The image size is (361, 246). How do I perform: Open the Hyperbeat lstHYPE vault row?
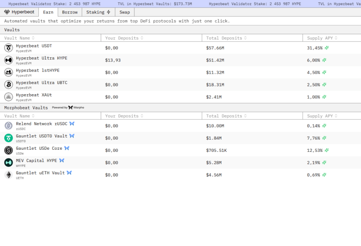tap(38, 71)
